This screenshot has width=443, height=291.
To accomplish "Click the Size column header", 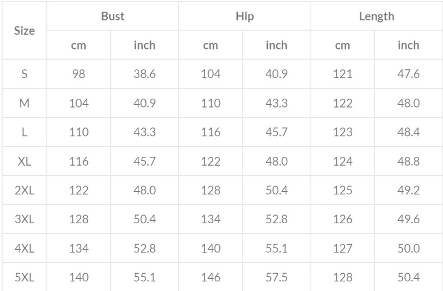I will [x=24, y=31].
